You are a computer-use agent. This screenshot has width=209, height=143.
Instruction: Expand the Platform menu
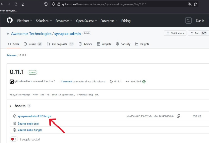(x=25, y=21)
